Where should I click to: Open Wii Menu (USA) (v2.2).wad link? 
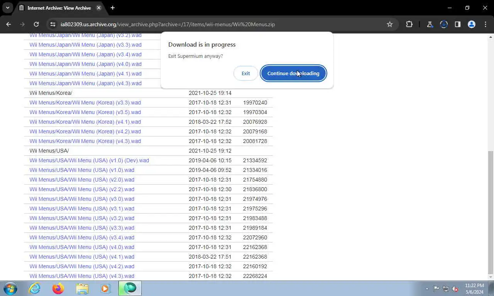click(82, 189)
